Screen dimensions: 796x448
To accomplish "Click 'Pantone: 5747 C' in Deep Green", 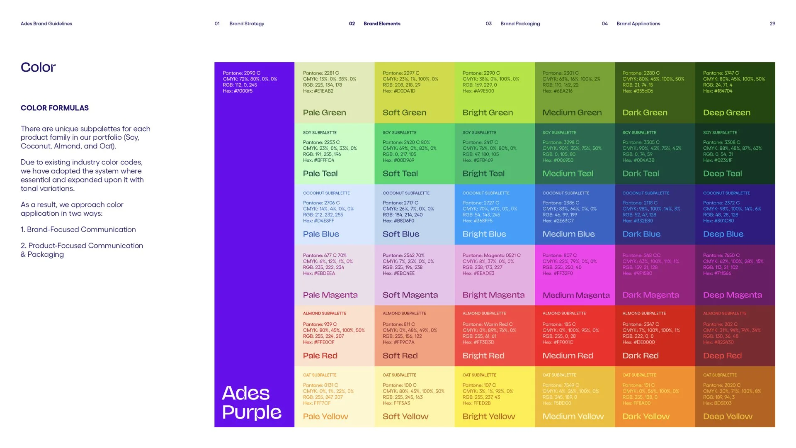I will [x=721, y=73].
